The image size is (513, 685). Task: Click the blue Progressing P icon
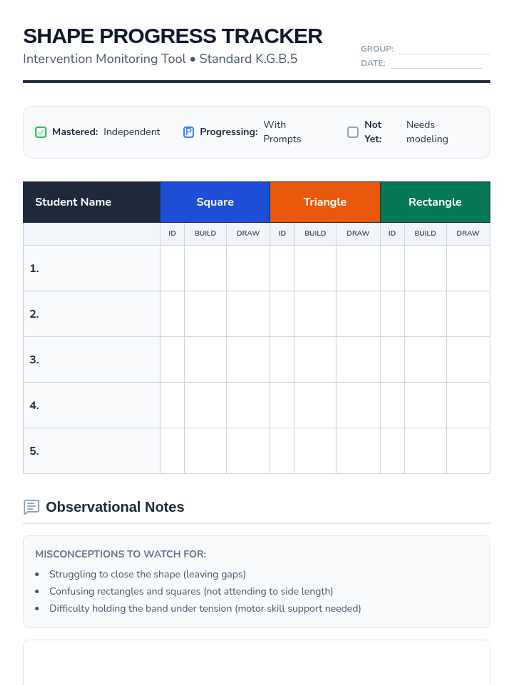point(189,132)
